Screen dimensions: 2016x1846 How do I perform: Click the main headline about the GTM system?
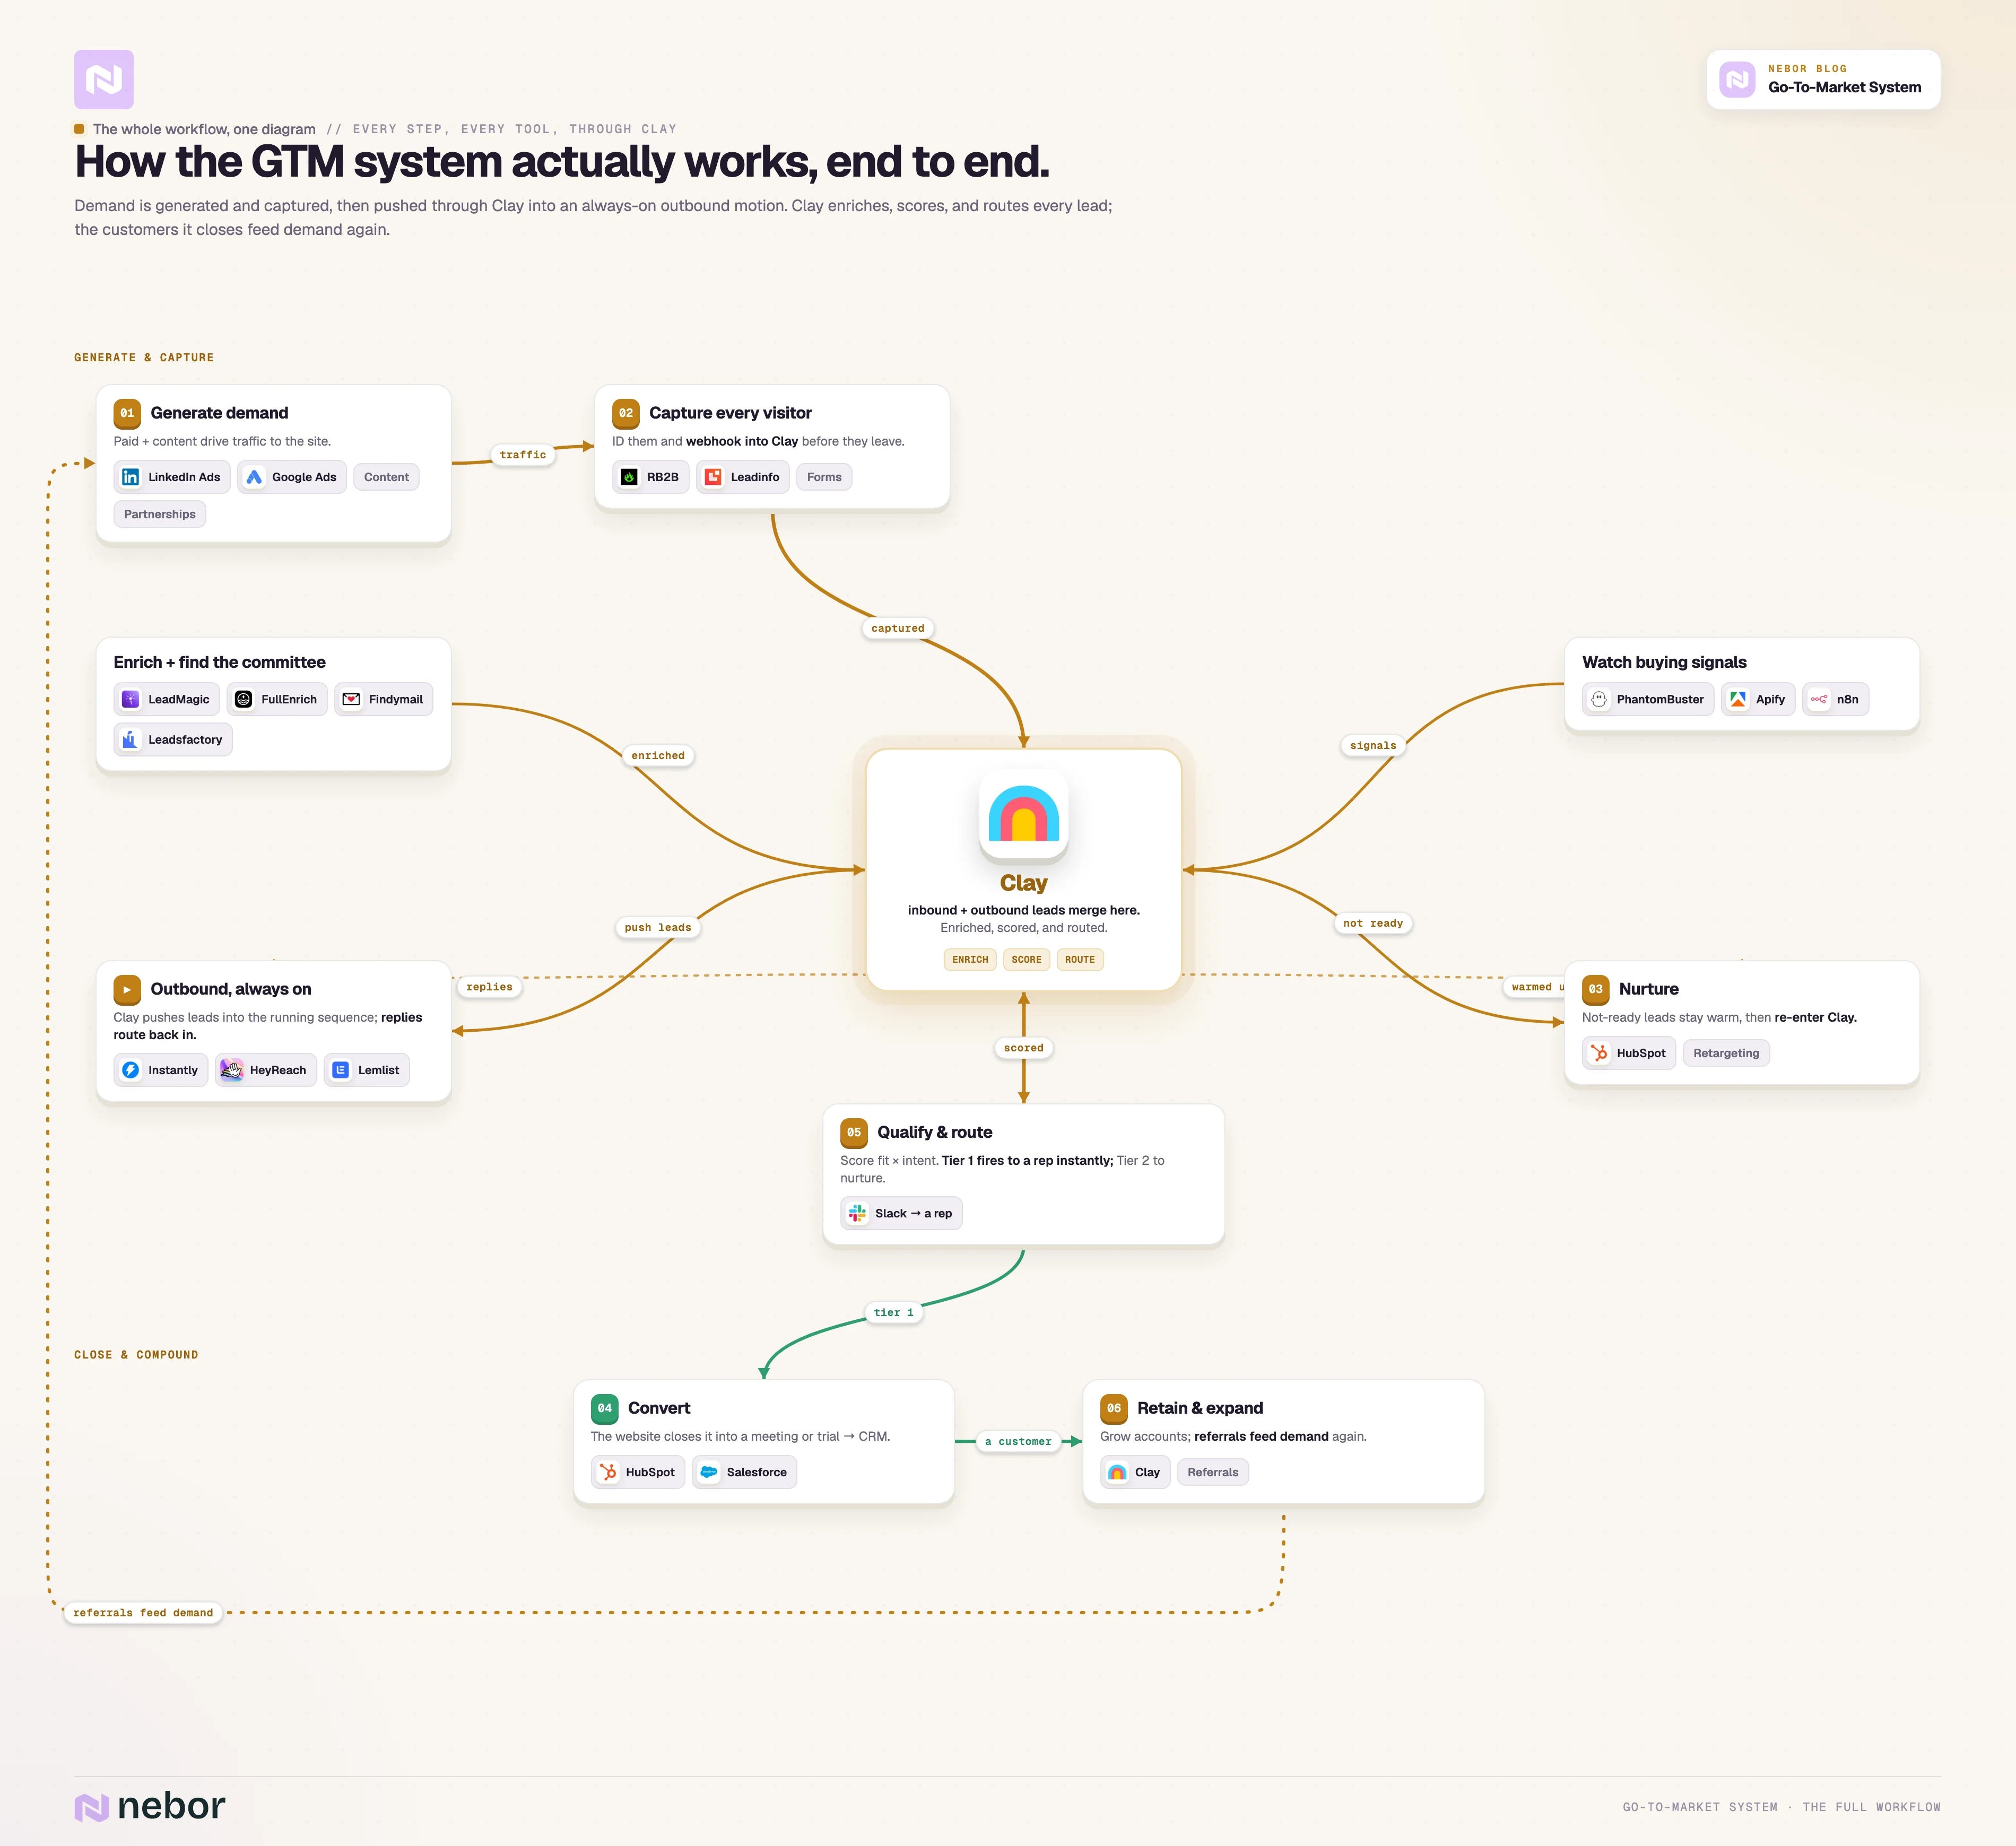point(562,162)
